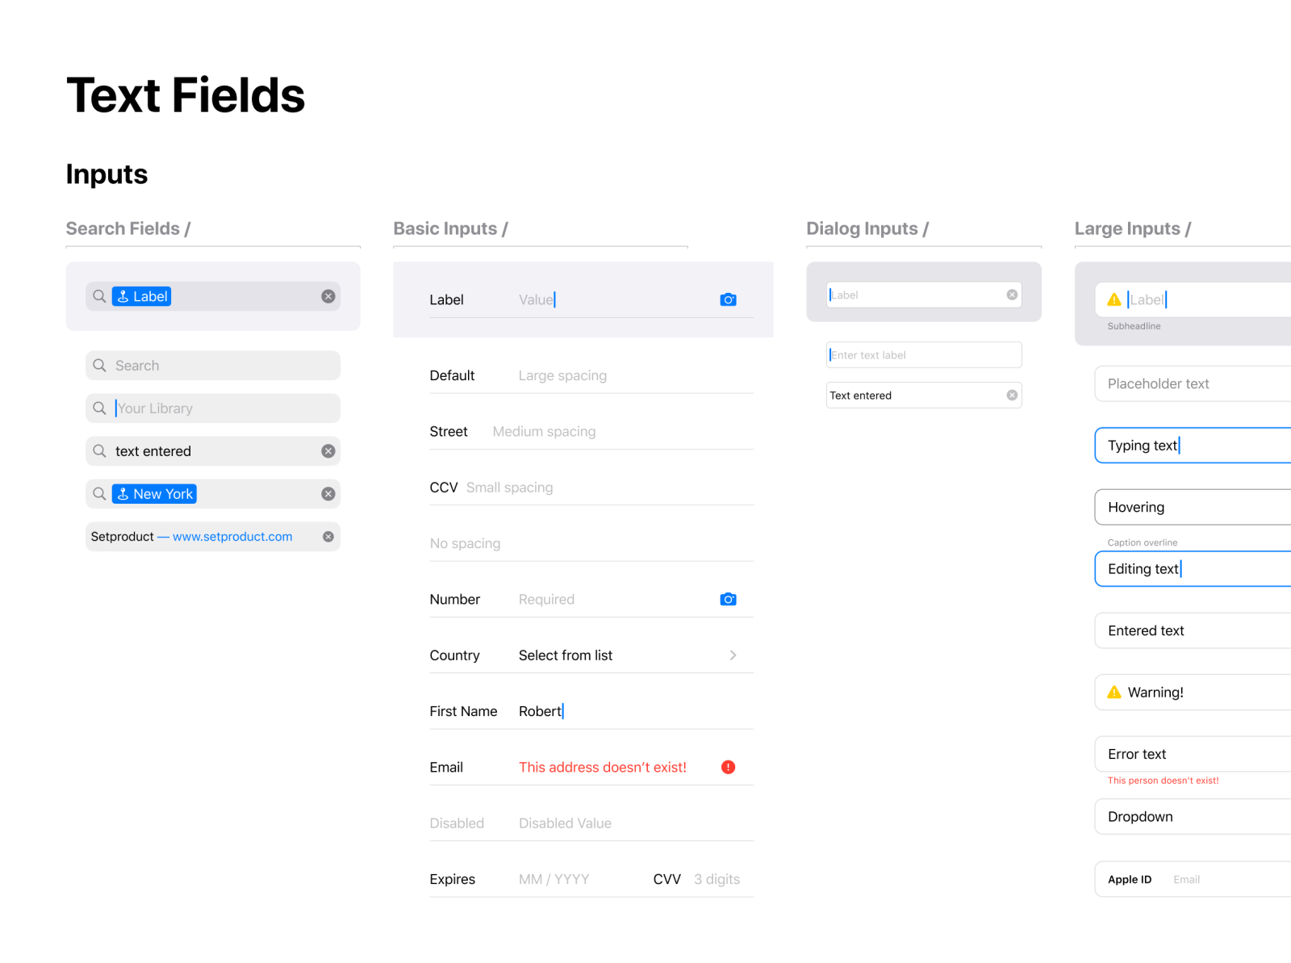This screenshot has width=1291, height=963.
Task: Click red error icon in Email row
Action: 728,767
